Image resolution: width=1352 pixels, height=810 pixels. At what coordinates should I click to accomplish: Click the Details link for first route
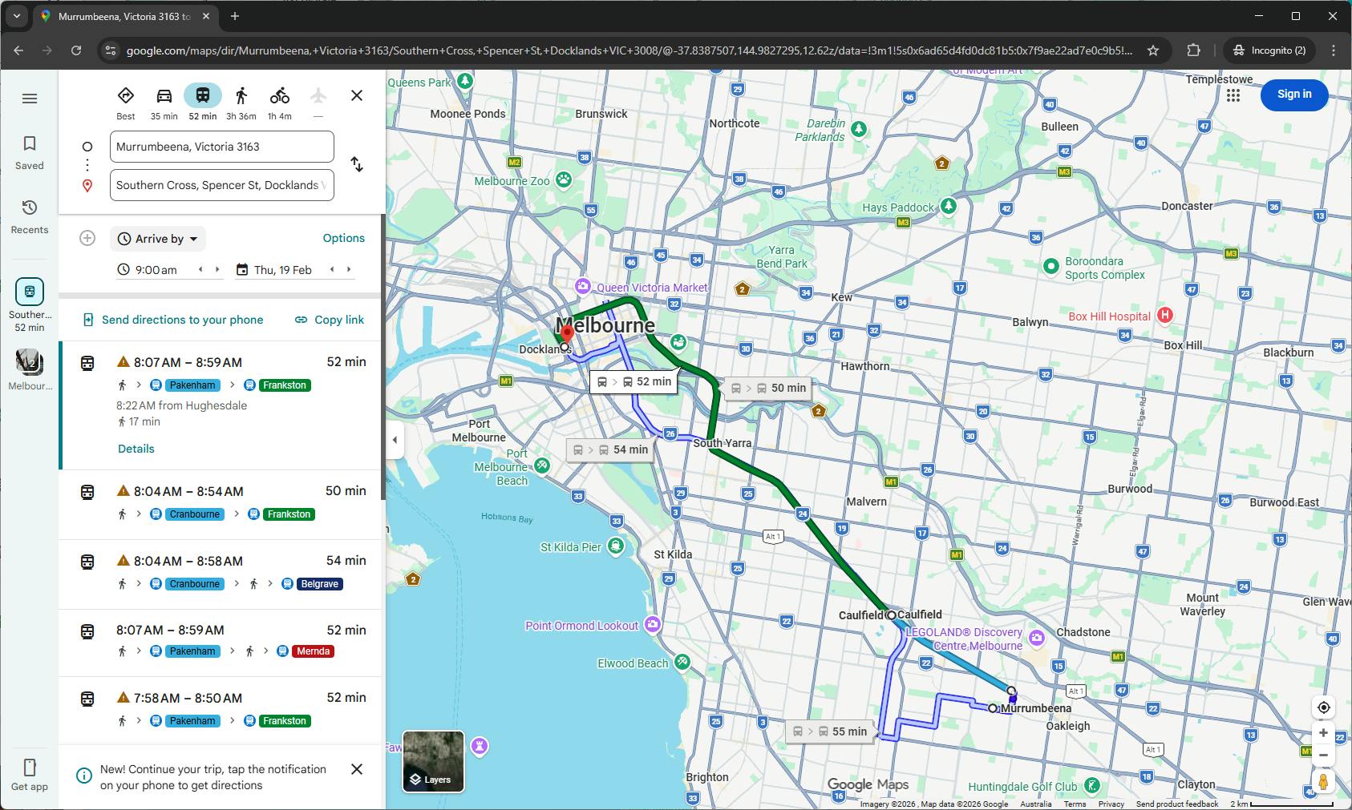pos(136,449)
